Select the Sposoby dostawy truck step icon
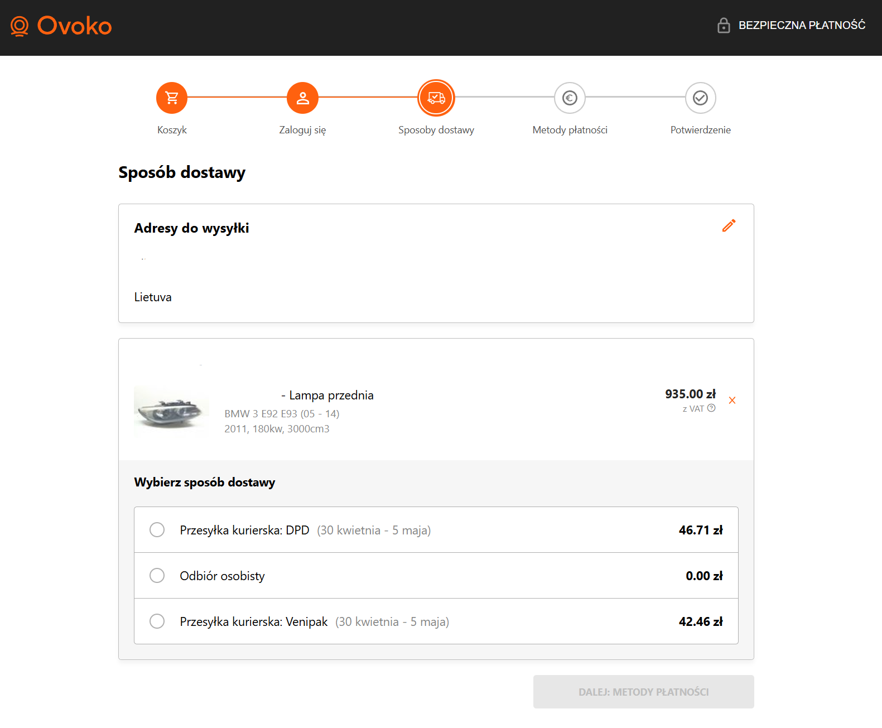The height and width of the screenshot is (728, 882). coord(436,98)
